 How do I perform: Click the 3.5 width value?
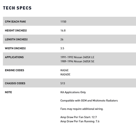point(62,48)
